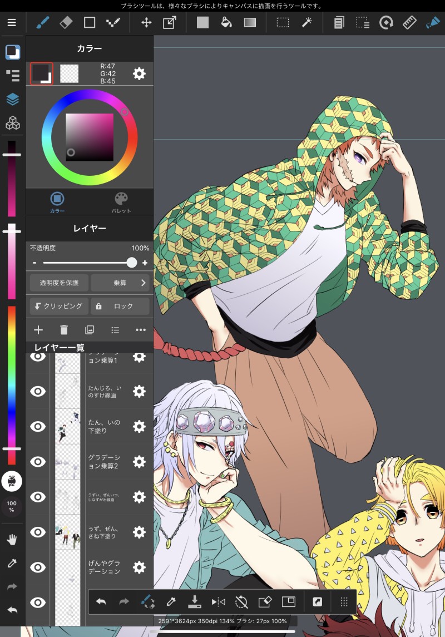Select the transparent color swatch
445x637 pixels.
[x=70, y=73]
